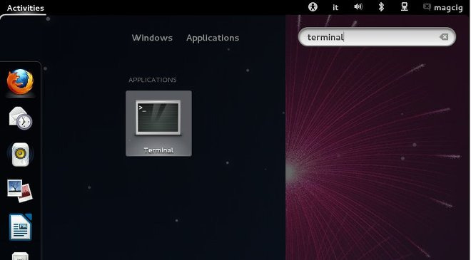
Task: Launch Rhythmbox speaker icon in dash
Action: point(20,155)
